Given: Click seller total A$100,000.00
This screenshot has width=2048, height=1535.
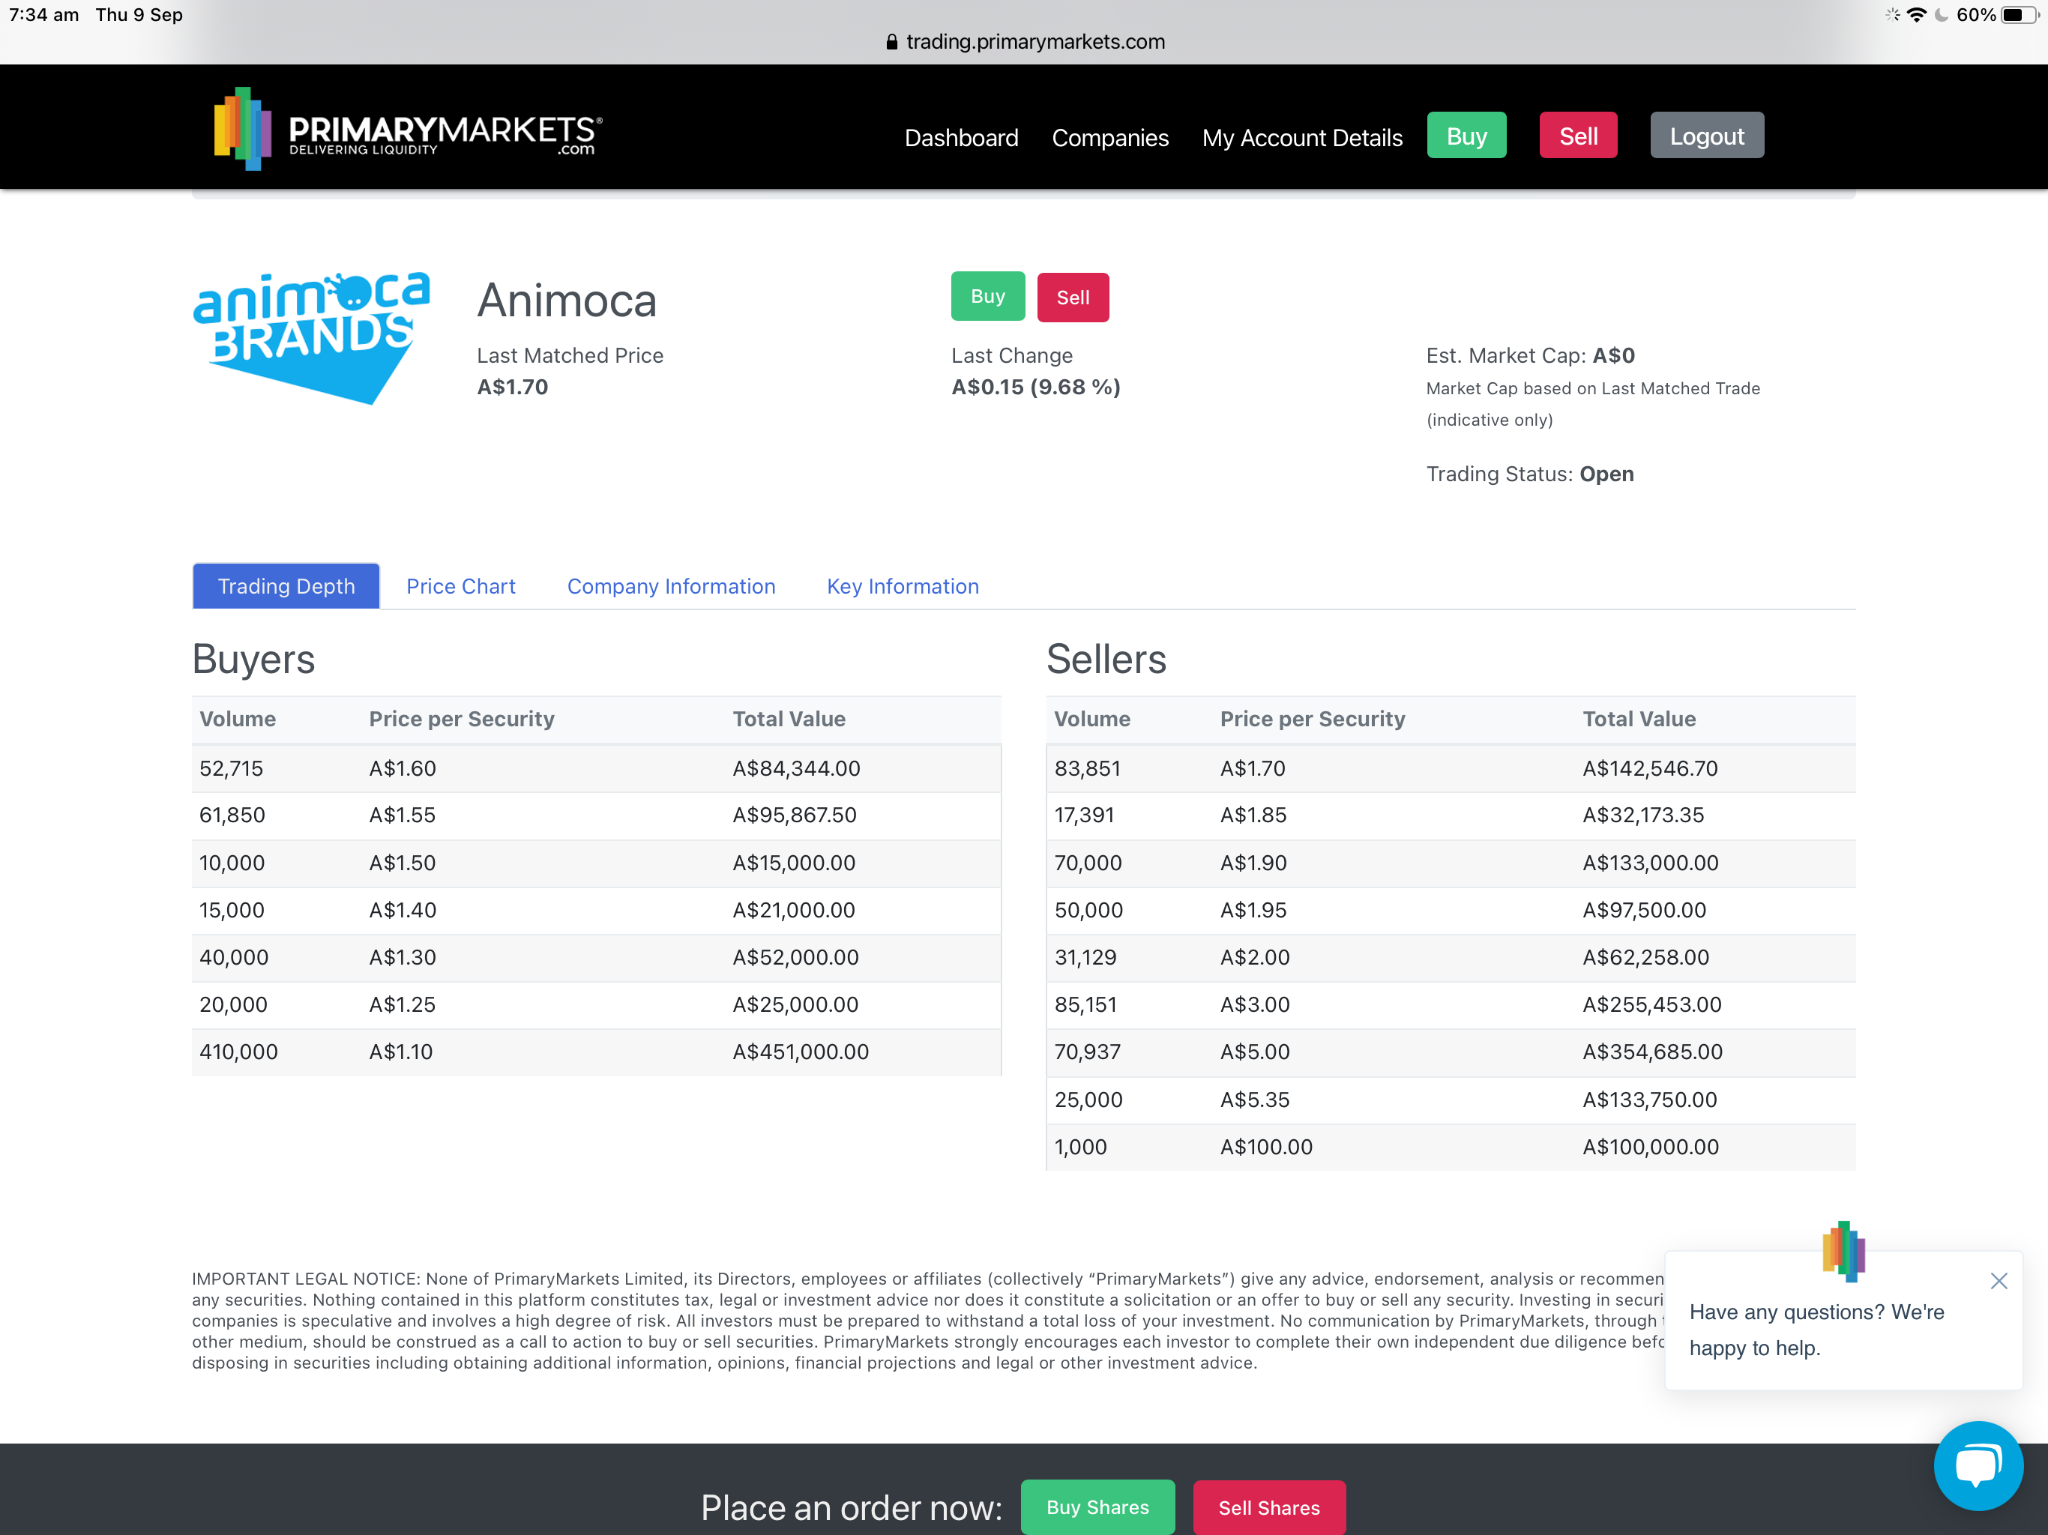Looking at the screenshot, I should tap(1650, 1146).
